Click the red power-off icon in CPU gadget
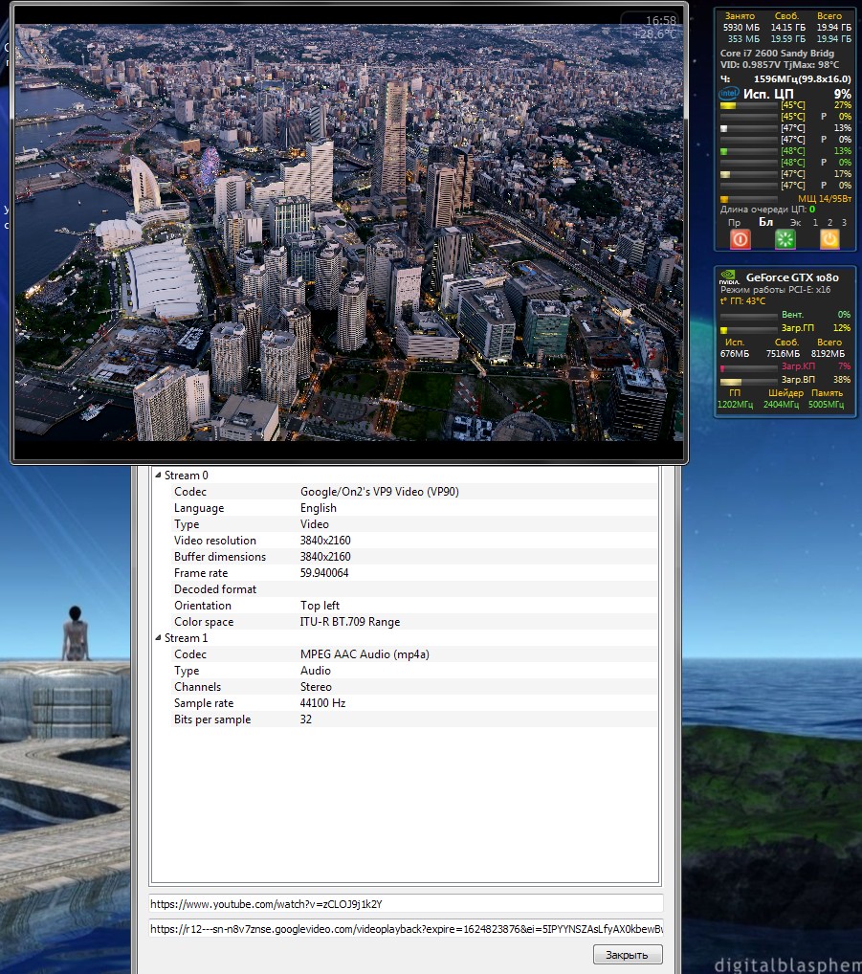The image size is (862, 974). [740, 239]
